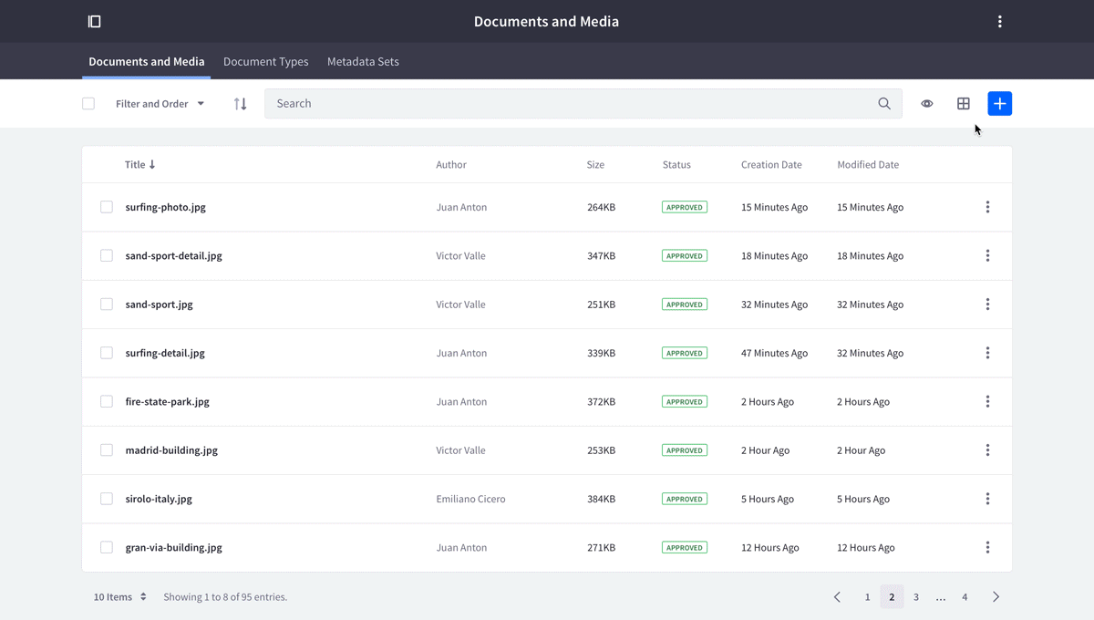This screenshot has height=620, width=1094.
Task: Click inside the Search input field
Action: tap(547, 103)
